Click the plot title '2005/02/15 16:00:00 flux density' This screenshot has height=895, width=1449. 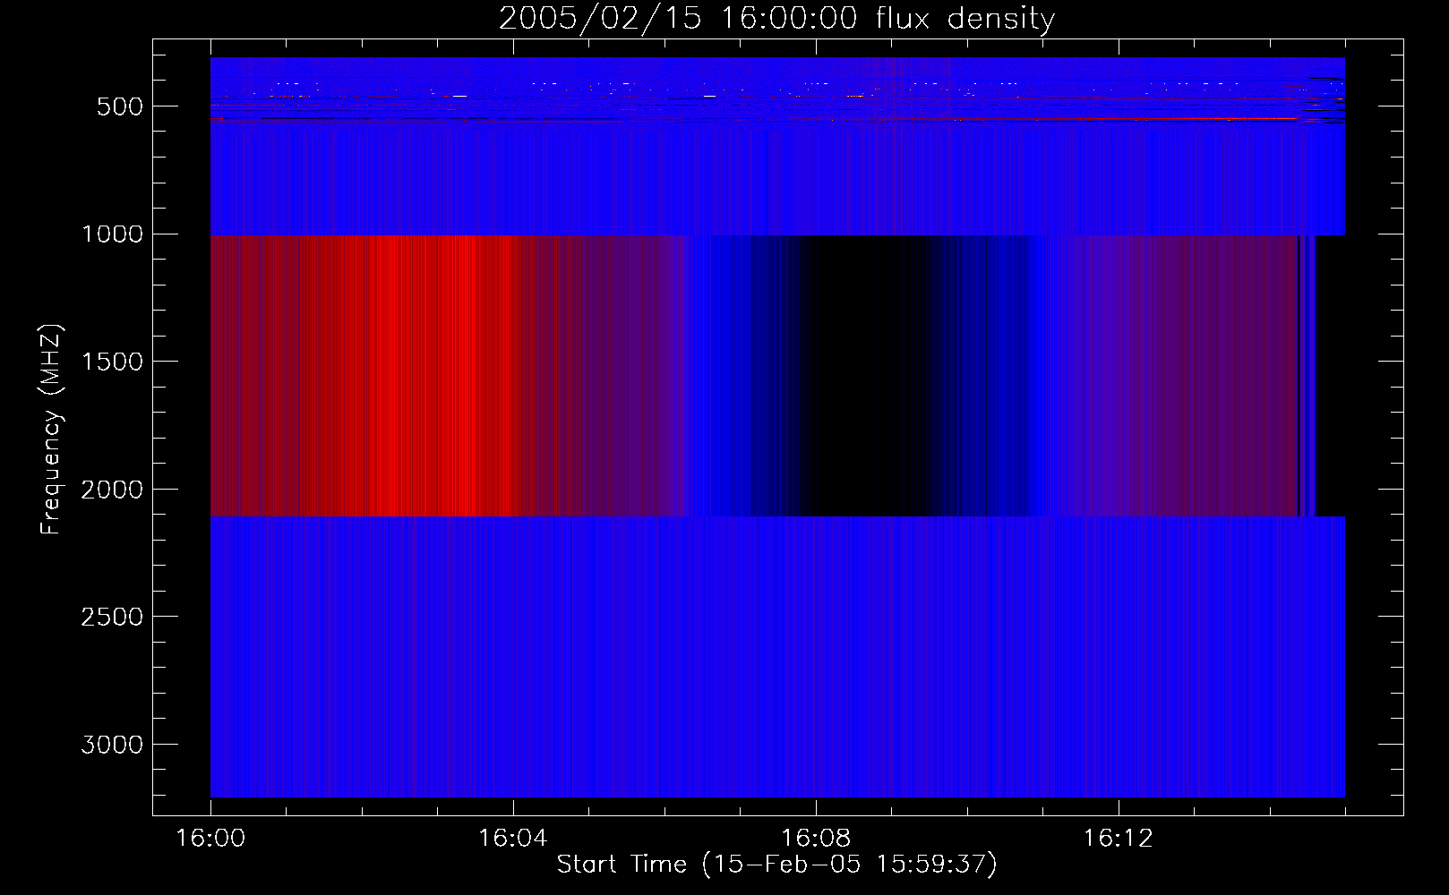tap(776, 19)
